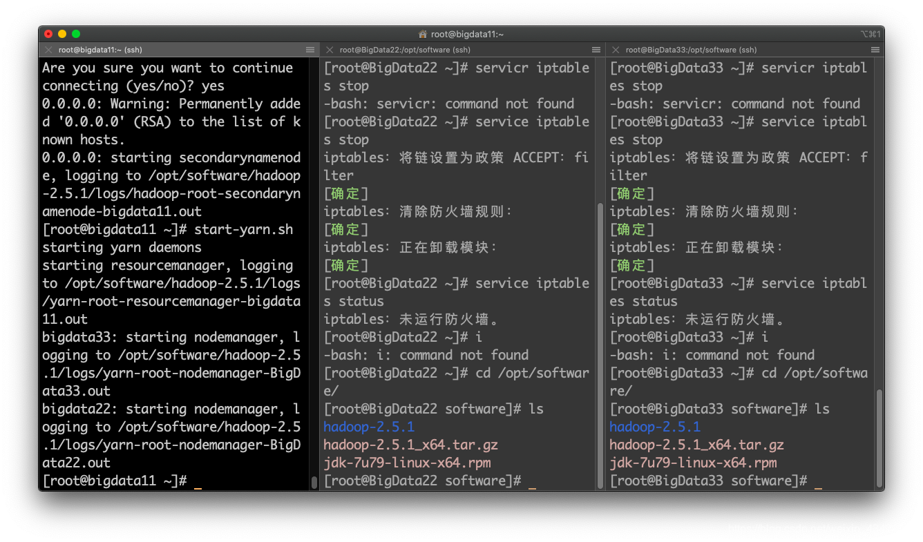
Task: Click the window title text root@bigdata11:~
Action: tap(468, 34)
